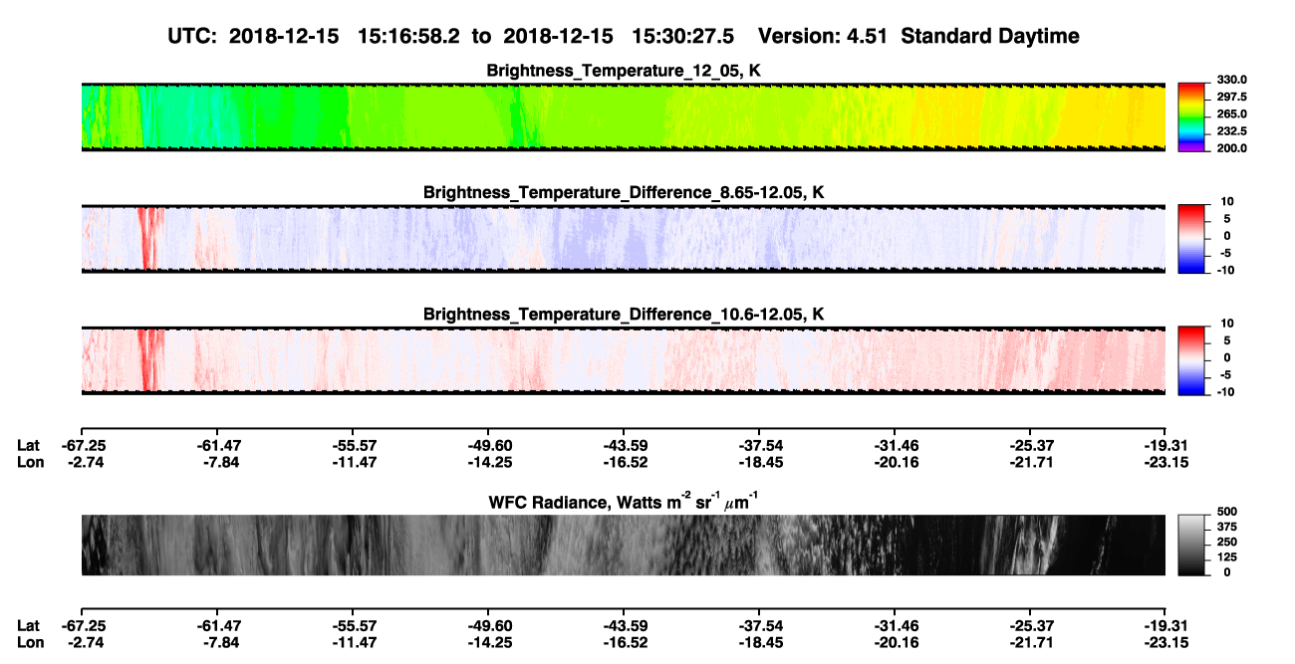This screenshot has width=1295, height=664.
Task: Click the 8.65-12.05 difference image strip
Action: click(624, 239)
